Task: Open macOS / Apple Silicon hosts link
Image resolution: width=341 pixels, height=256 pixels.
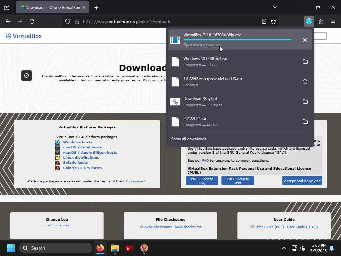Action: (90, 152)
